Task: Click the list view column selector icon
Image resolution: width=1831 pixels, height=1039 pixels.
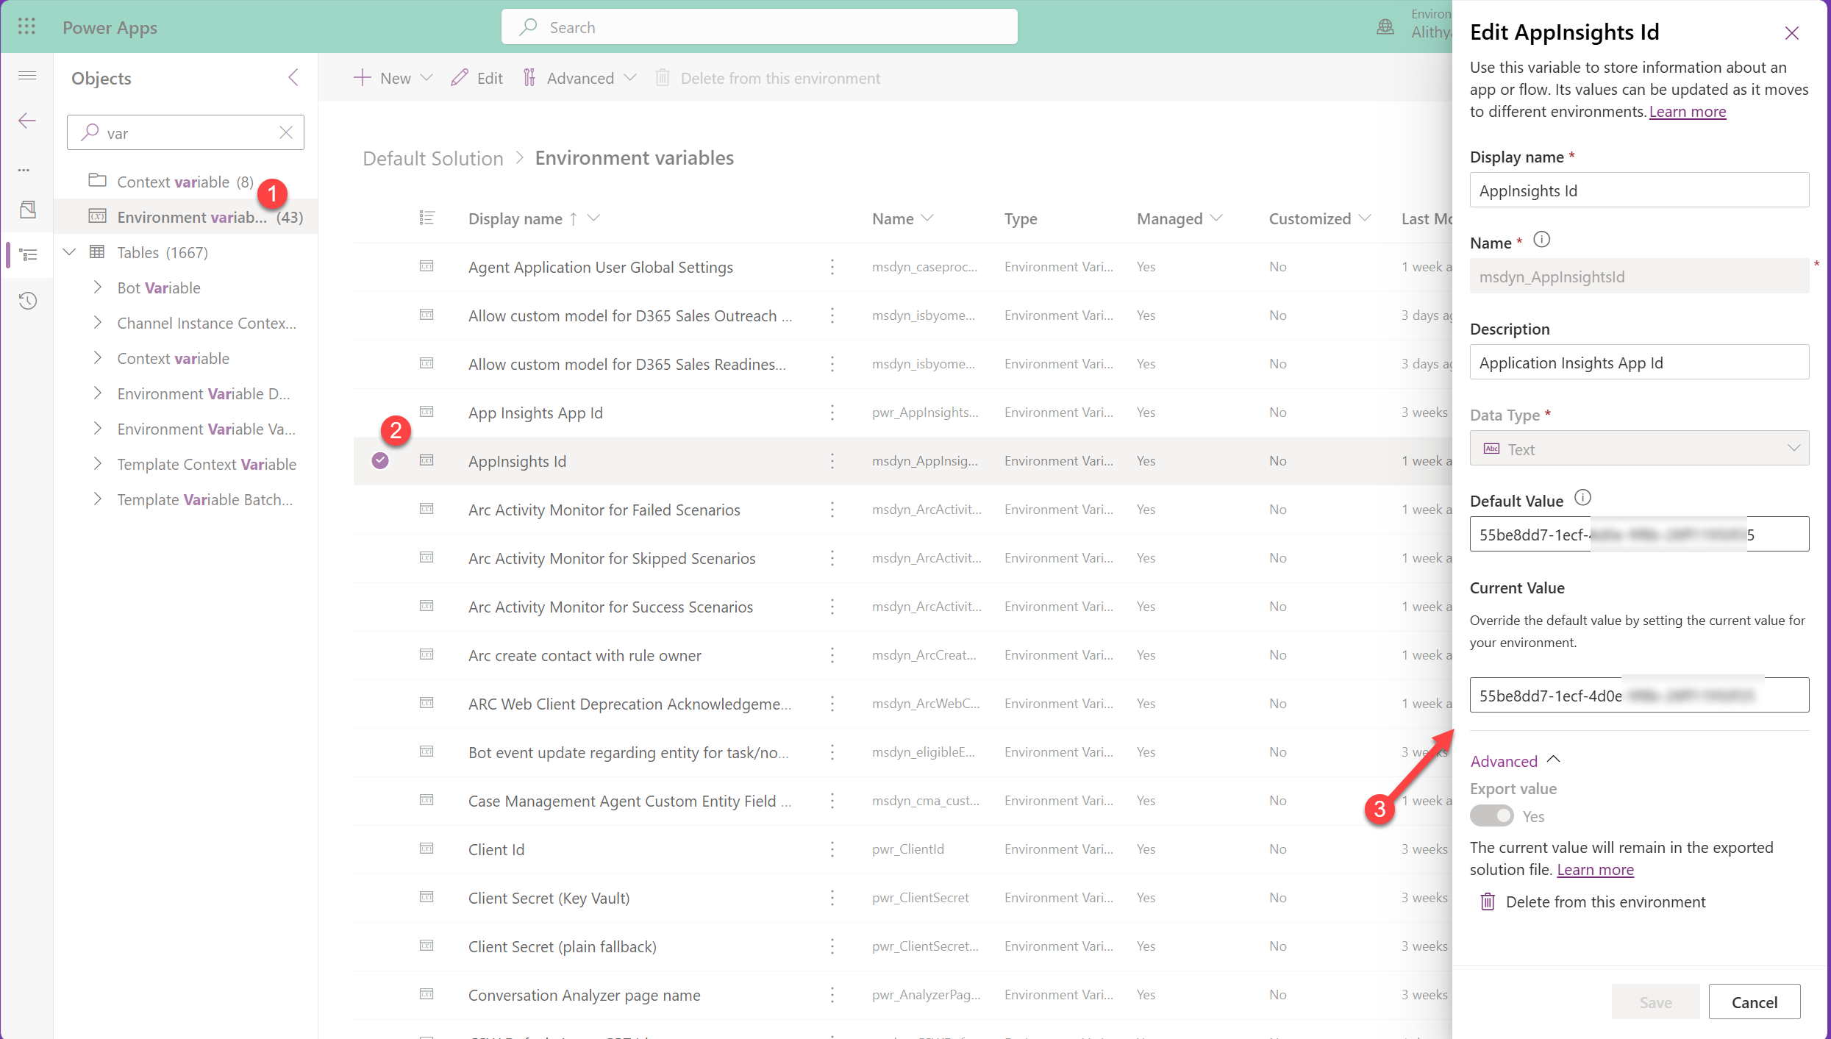Action: tap(426, 218)
